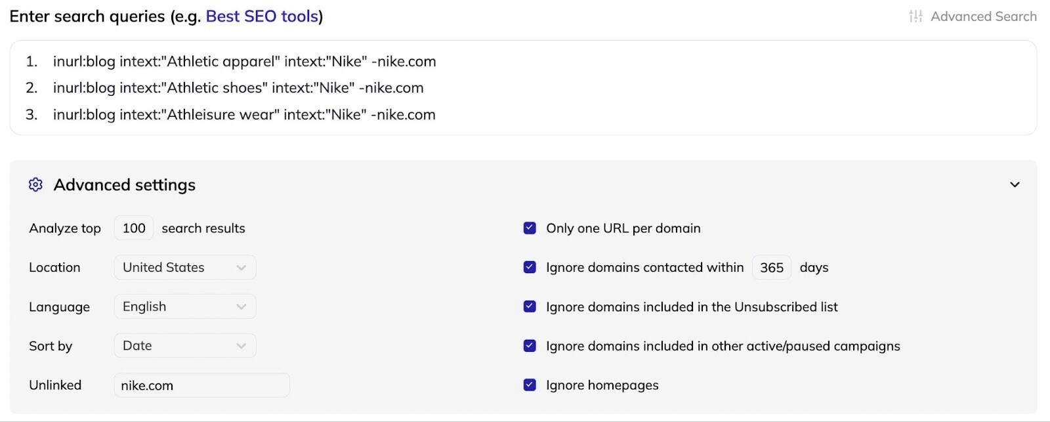Open the Location dropdown
Viewport: 1050px width, 422px height.
pyautogui.click(x=184, y=267)
